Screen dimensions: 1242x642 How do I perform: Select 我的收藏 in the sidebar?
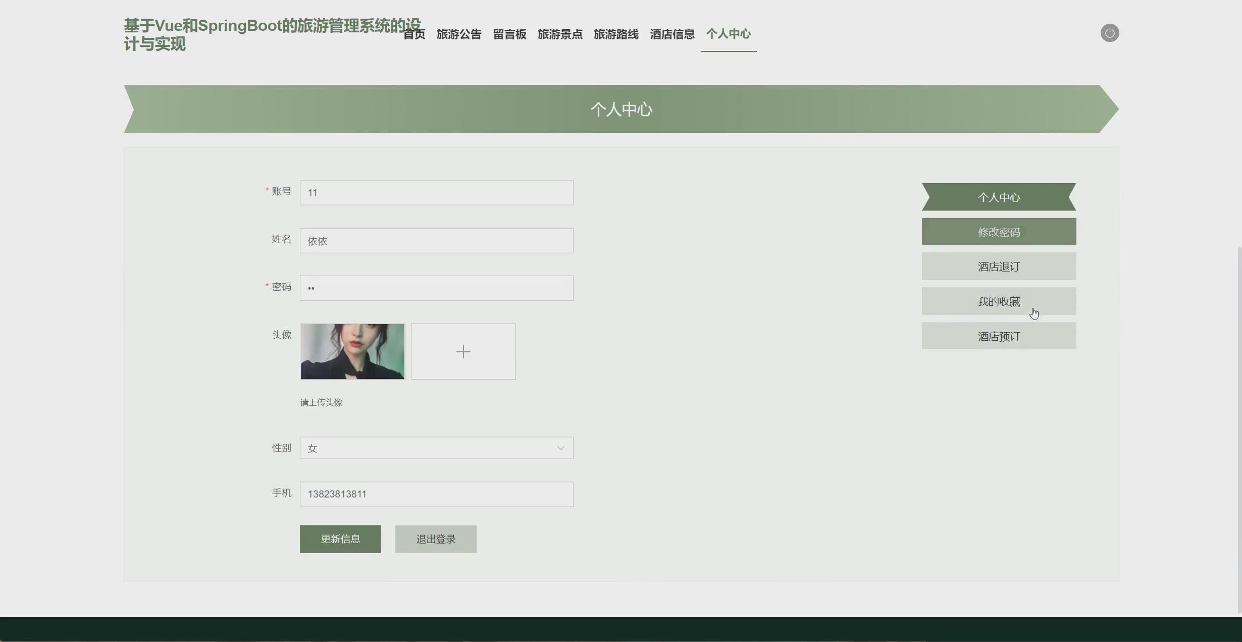coord(999,301)
